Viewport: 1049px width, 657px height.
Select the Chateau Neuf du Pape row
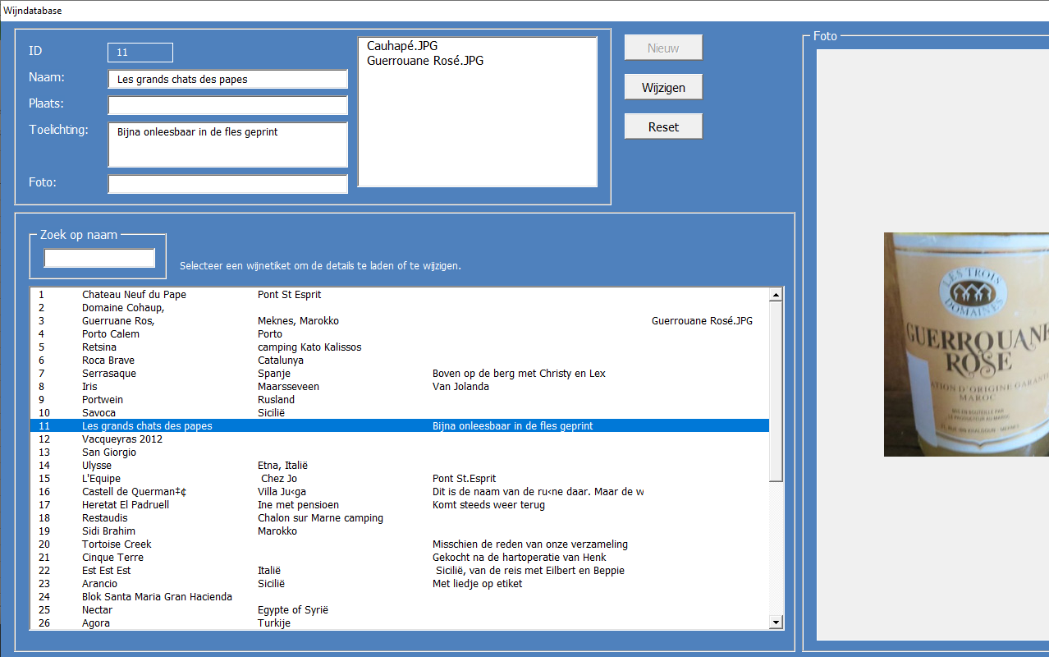(400, 295)
